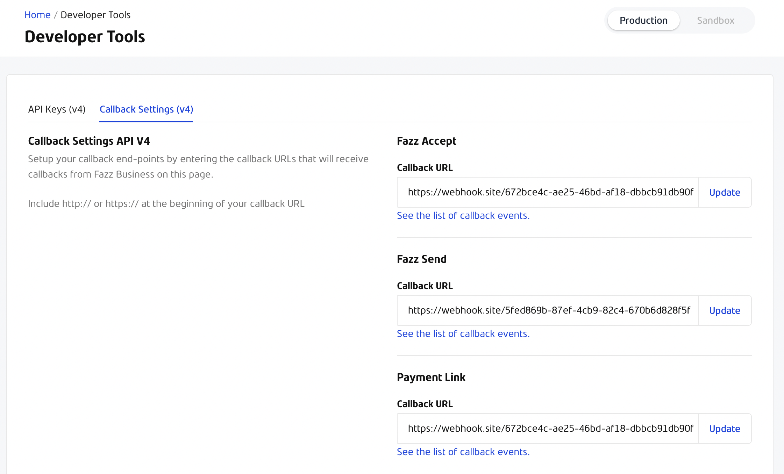Click the Callback Settings API V4 heading
The image size is (784, 474).
click(89, 141)
